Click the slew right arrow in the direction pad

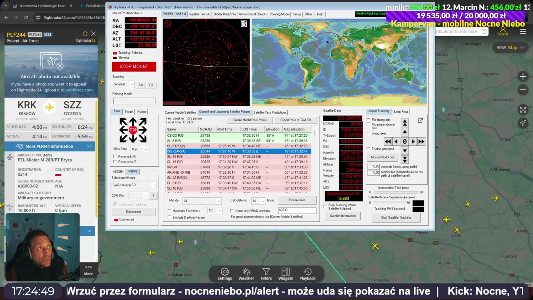pyautogui.click(x=143, y=130)
